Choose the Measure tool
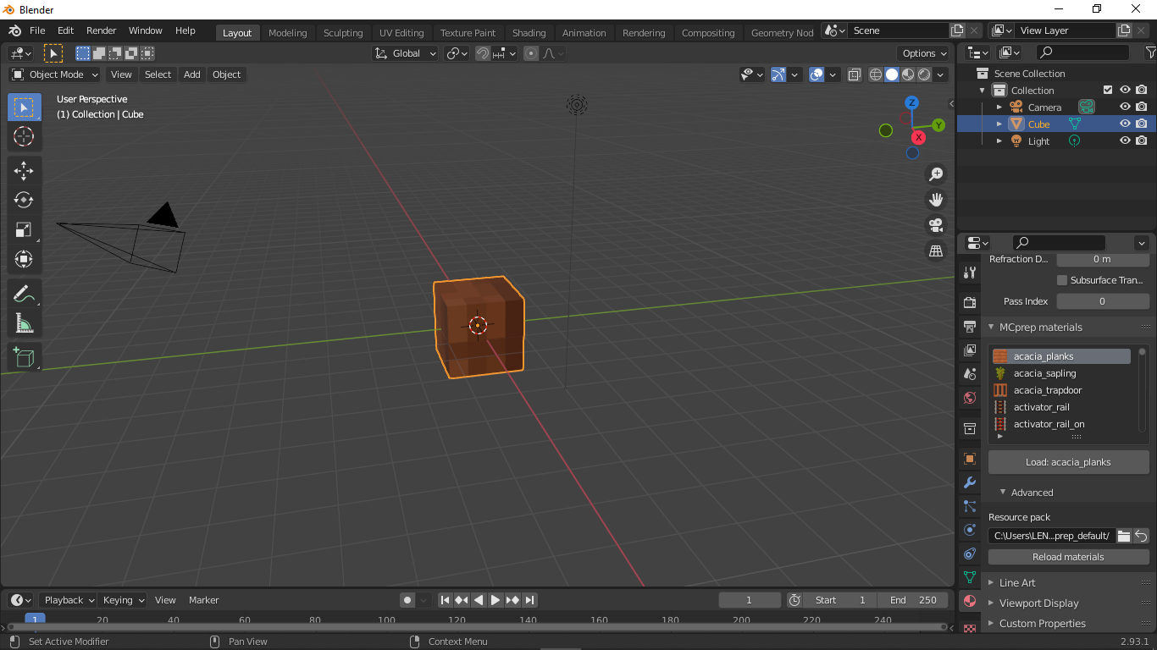Viewport: 1157px width, 650px height. coord(24,322)
